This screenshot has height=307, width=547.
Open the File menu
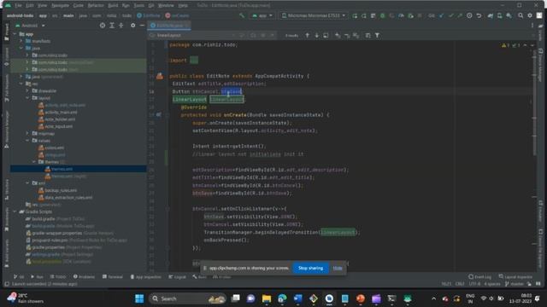pyautogui.click(x=18, y=6)
